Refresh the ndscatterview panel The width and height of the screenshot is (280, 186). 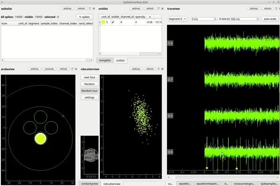coord(150,69)
